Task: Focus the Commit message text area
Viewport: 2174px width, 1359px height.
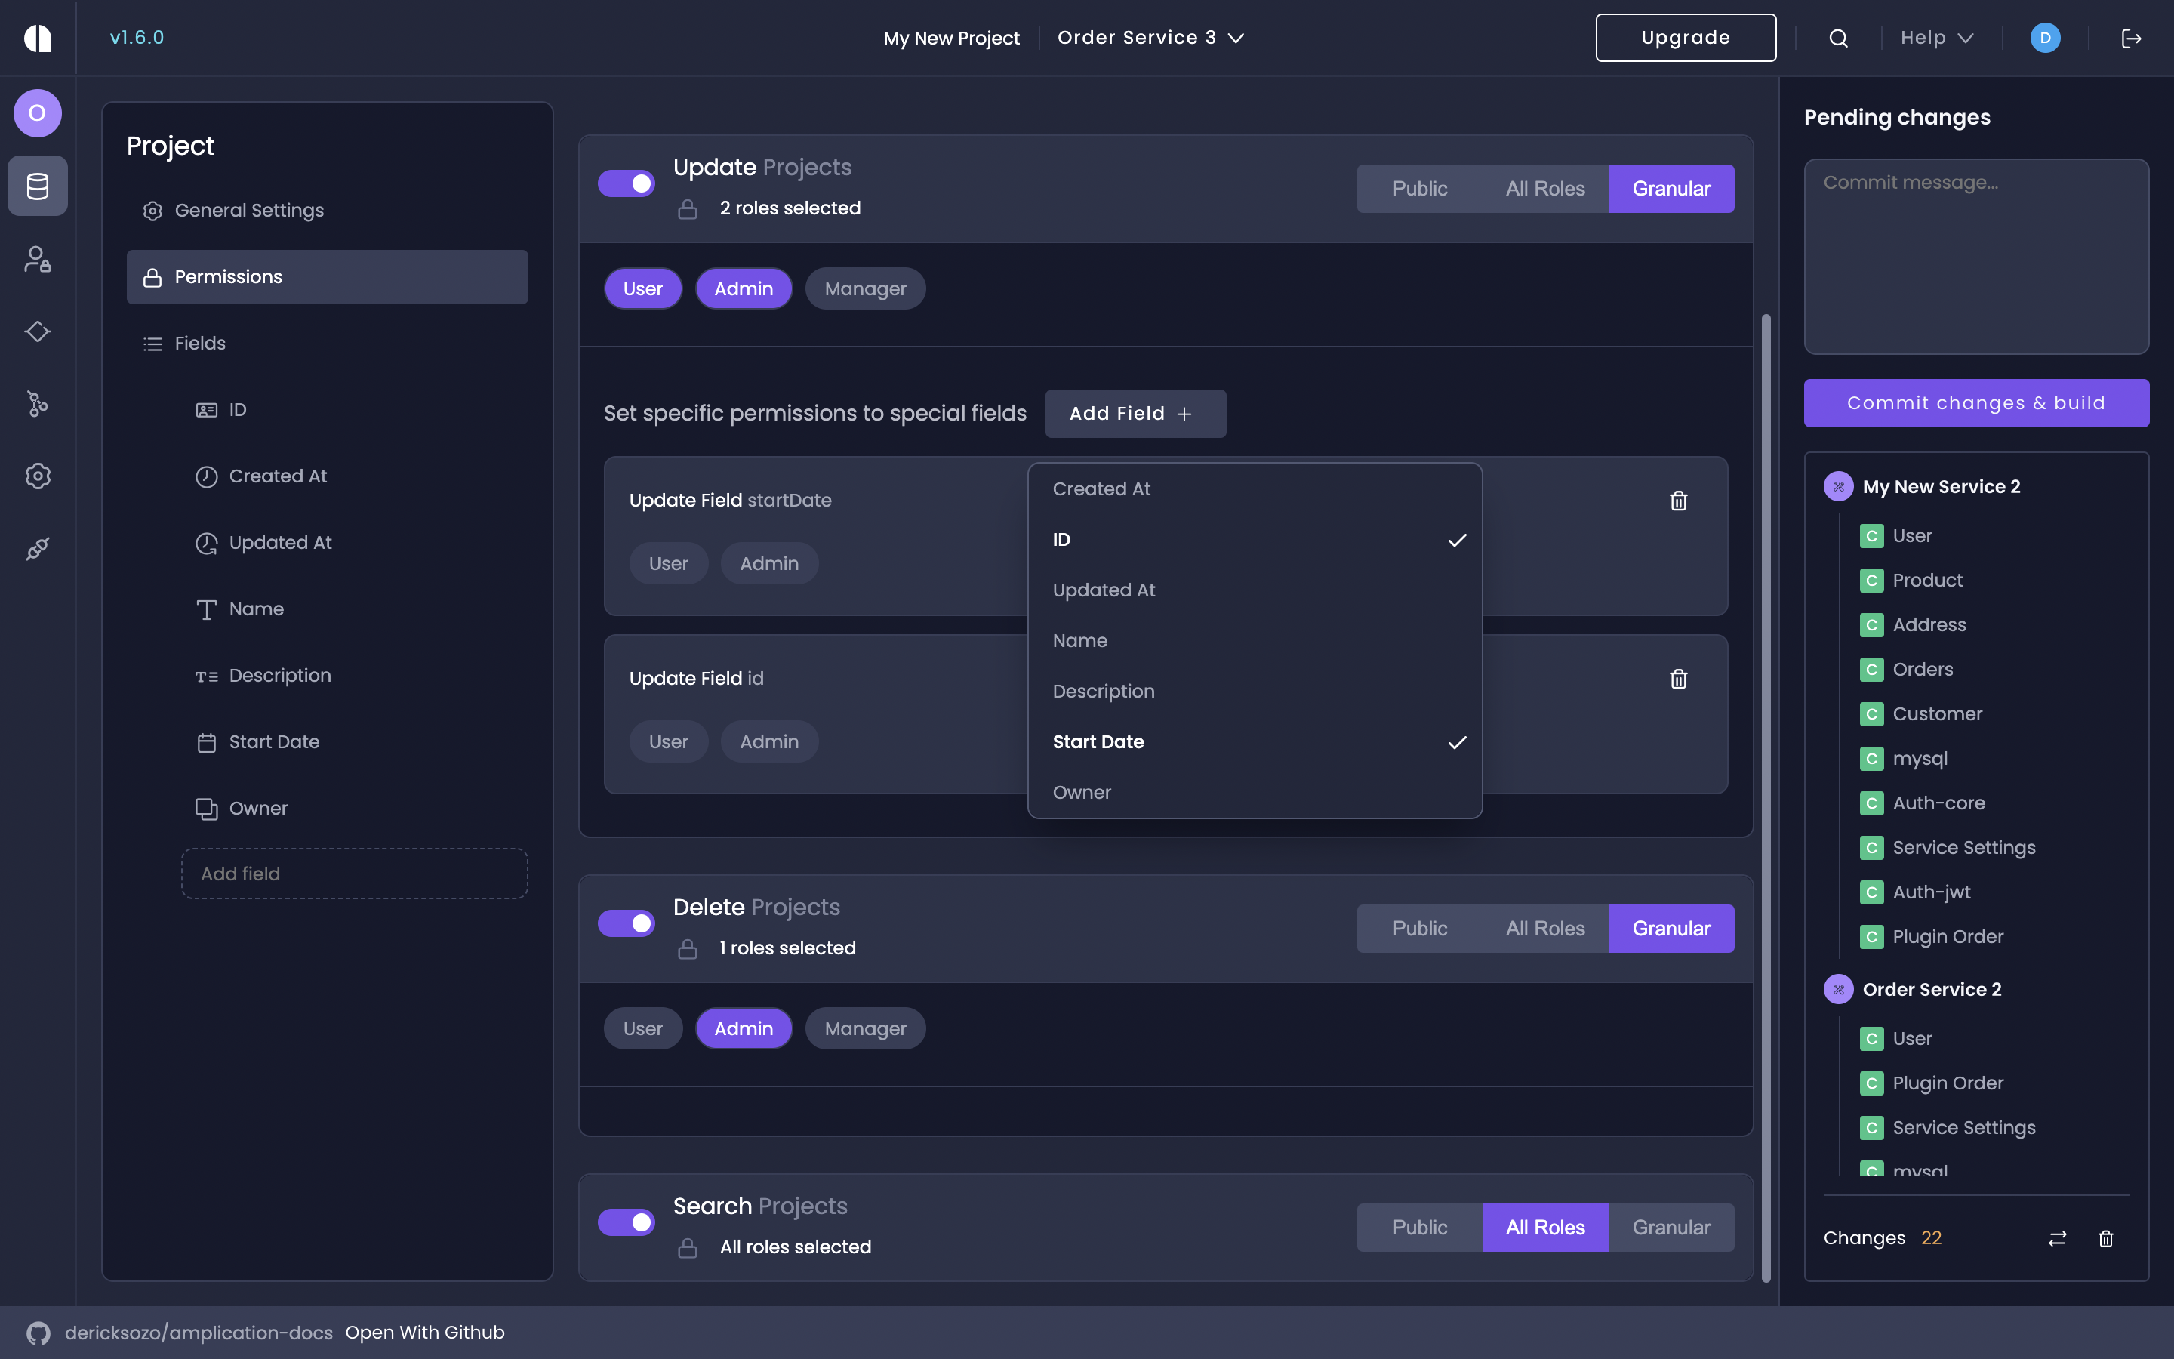Action: 1975,256
